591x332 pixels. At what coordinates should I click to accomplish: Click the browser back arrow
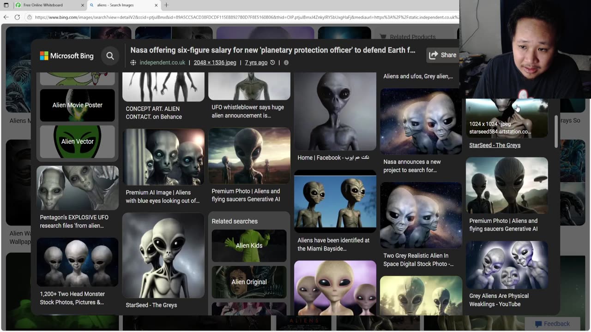coord(6,17)
